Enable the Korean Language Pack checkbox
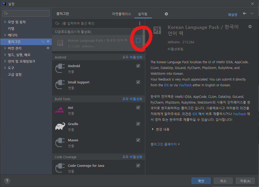The width and height of the screenshot is (259, 187). (x=138, y=40)
